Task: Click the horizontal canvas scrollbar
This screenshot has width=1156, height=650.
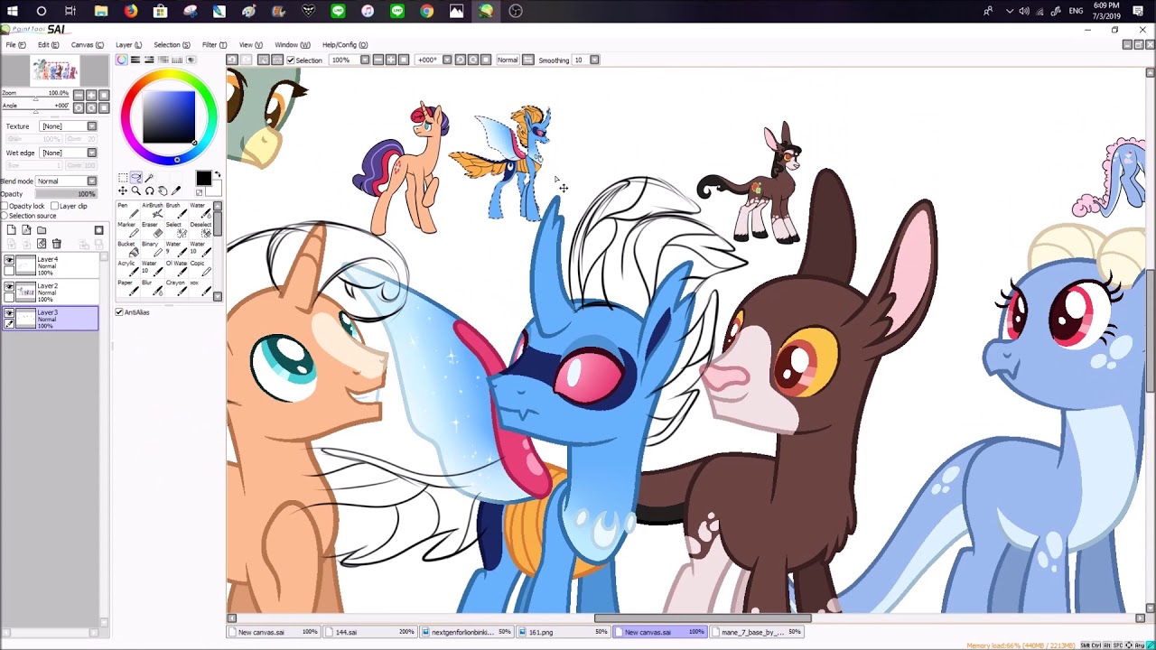Action: tap(703, 618)
